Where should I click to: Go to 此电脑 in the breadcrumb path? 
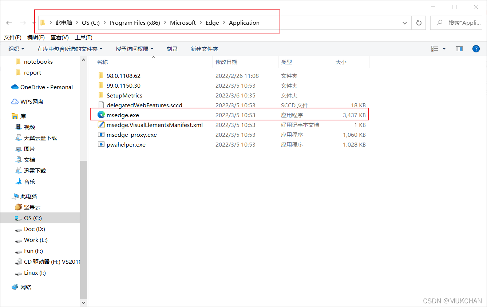point(64,23)
